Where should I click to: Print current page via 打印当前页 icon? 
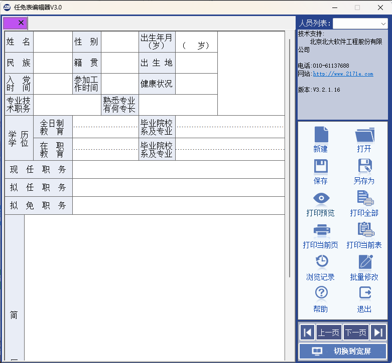pyautogui.click(x=322, y=230)
